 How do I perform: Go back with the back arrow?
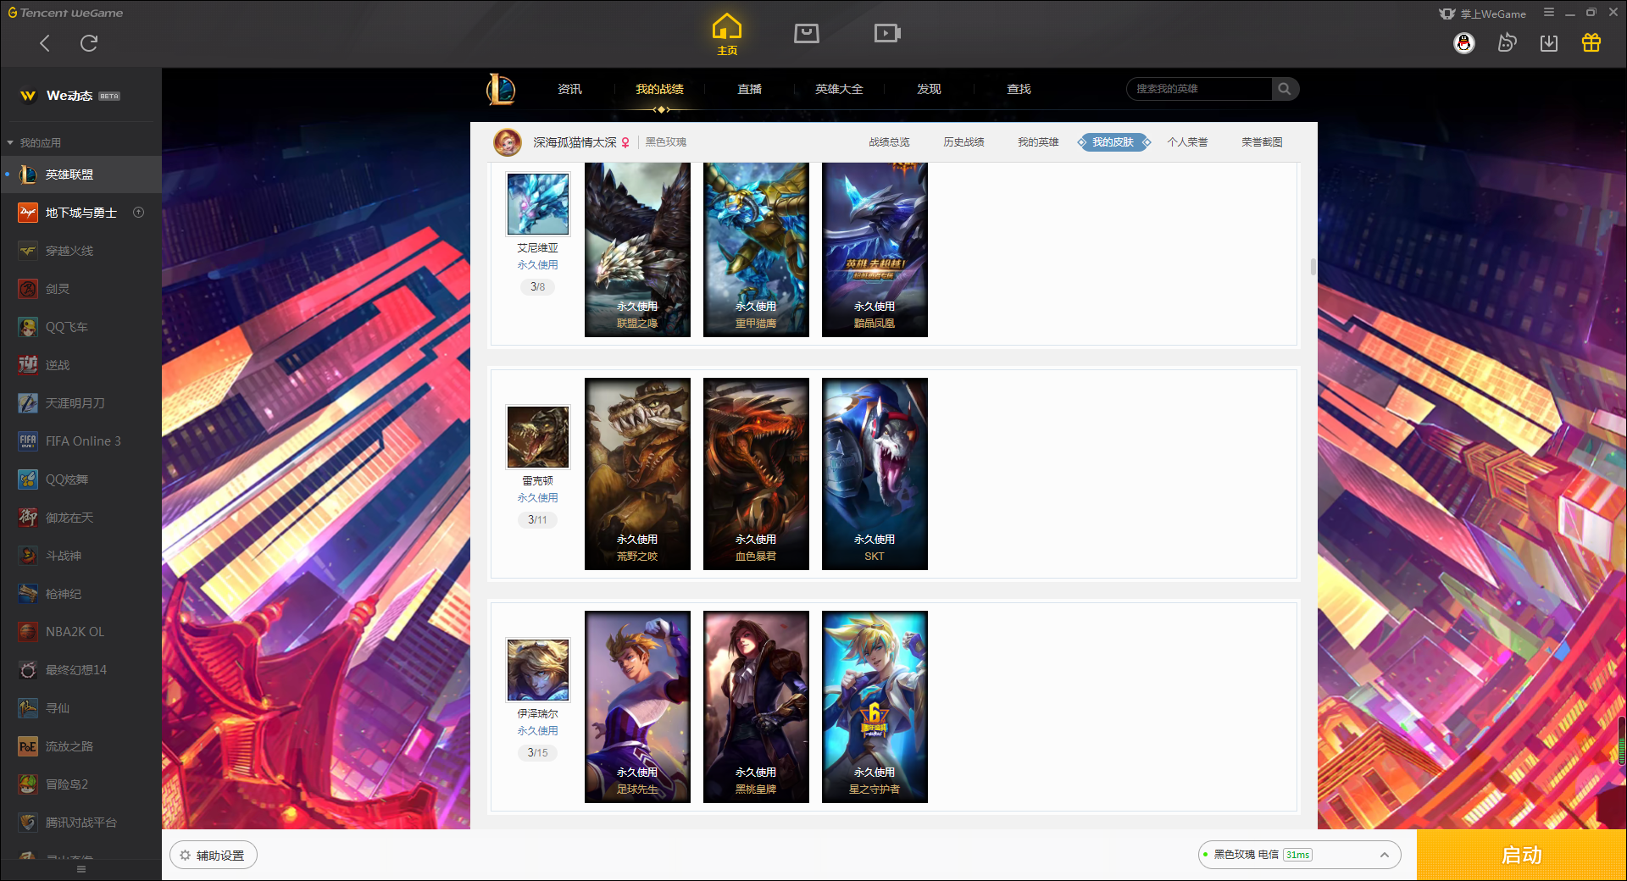point(45,43)
